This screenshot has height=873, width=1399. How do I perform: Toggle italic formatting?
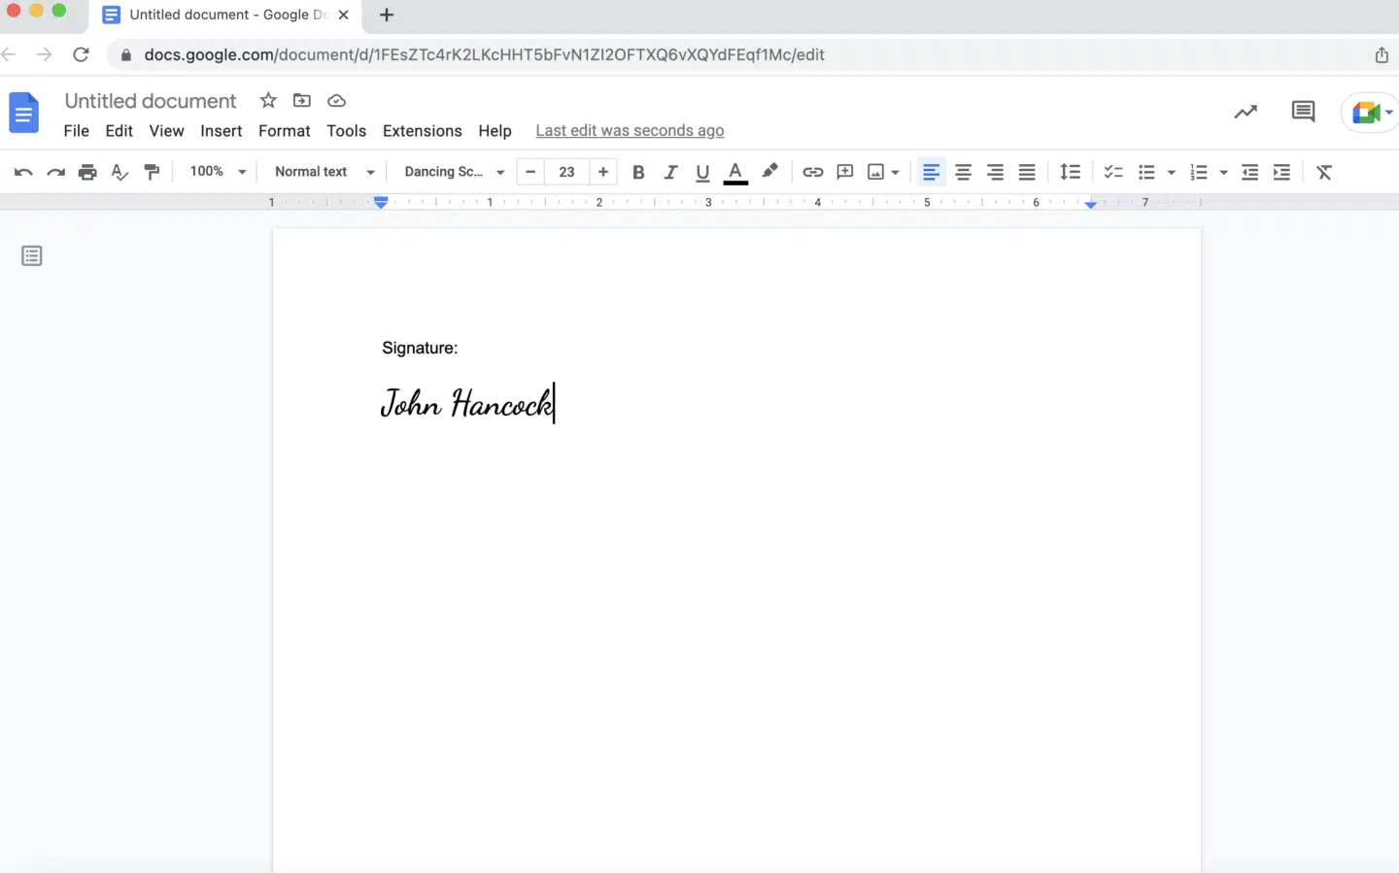pos(670,172)
